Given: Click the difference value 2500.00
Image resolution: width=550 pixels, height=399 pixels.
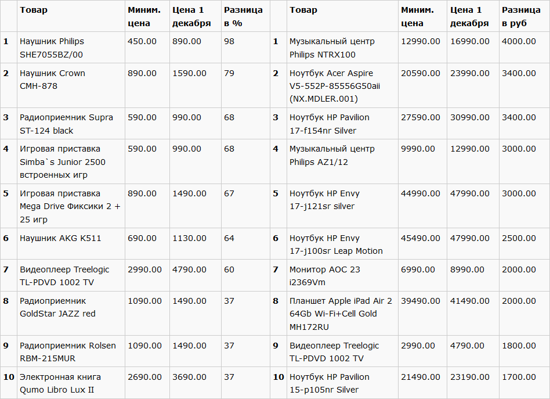Looking at the screenshot, I should [519, 238].
